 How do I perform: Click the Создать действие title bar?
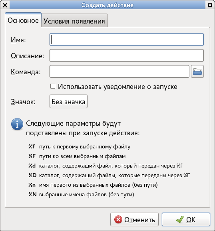107,5
